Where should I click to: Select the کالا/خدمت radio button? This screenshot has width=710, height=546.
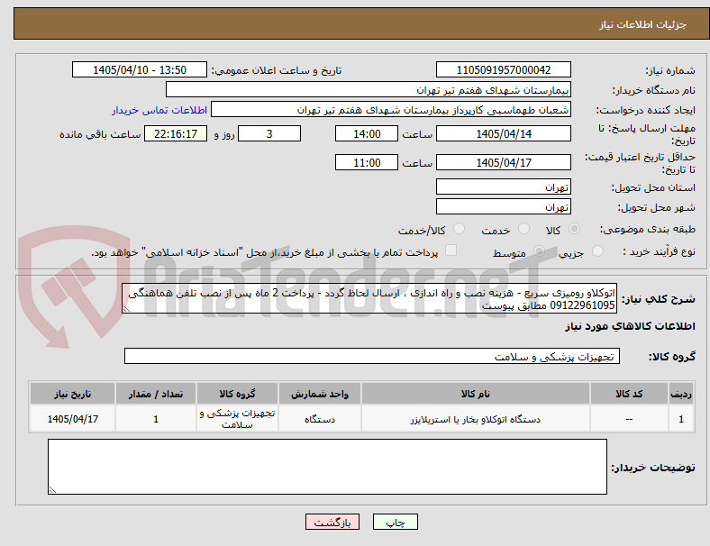pyautogui.click(x=460, y=229)
